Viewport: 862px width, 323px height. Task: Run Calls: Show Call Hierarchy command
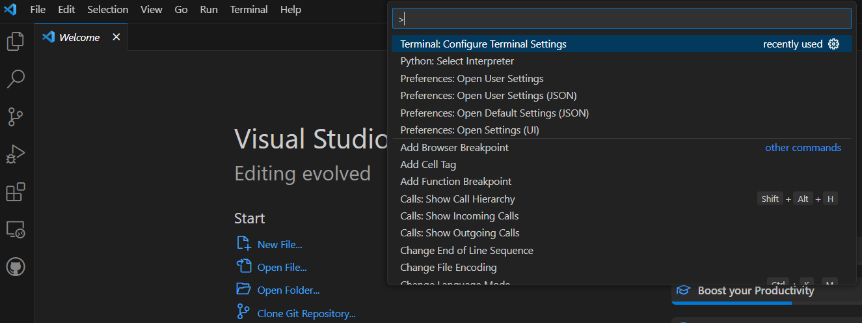click(621, 199)
